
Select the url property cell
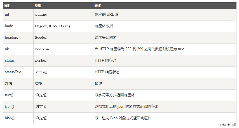tap(7, 14)
